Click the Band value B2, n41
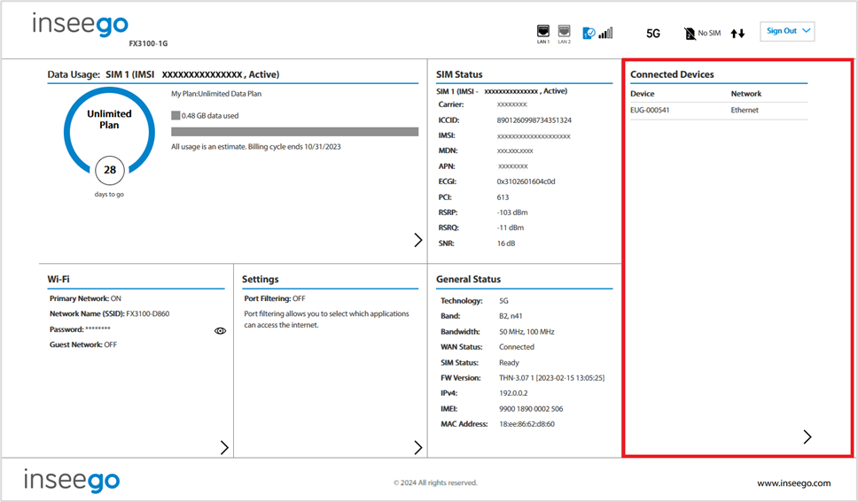Viewport: 858px width, 502px height. pos(511,316)
